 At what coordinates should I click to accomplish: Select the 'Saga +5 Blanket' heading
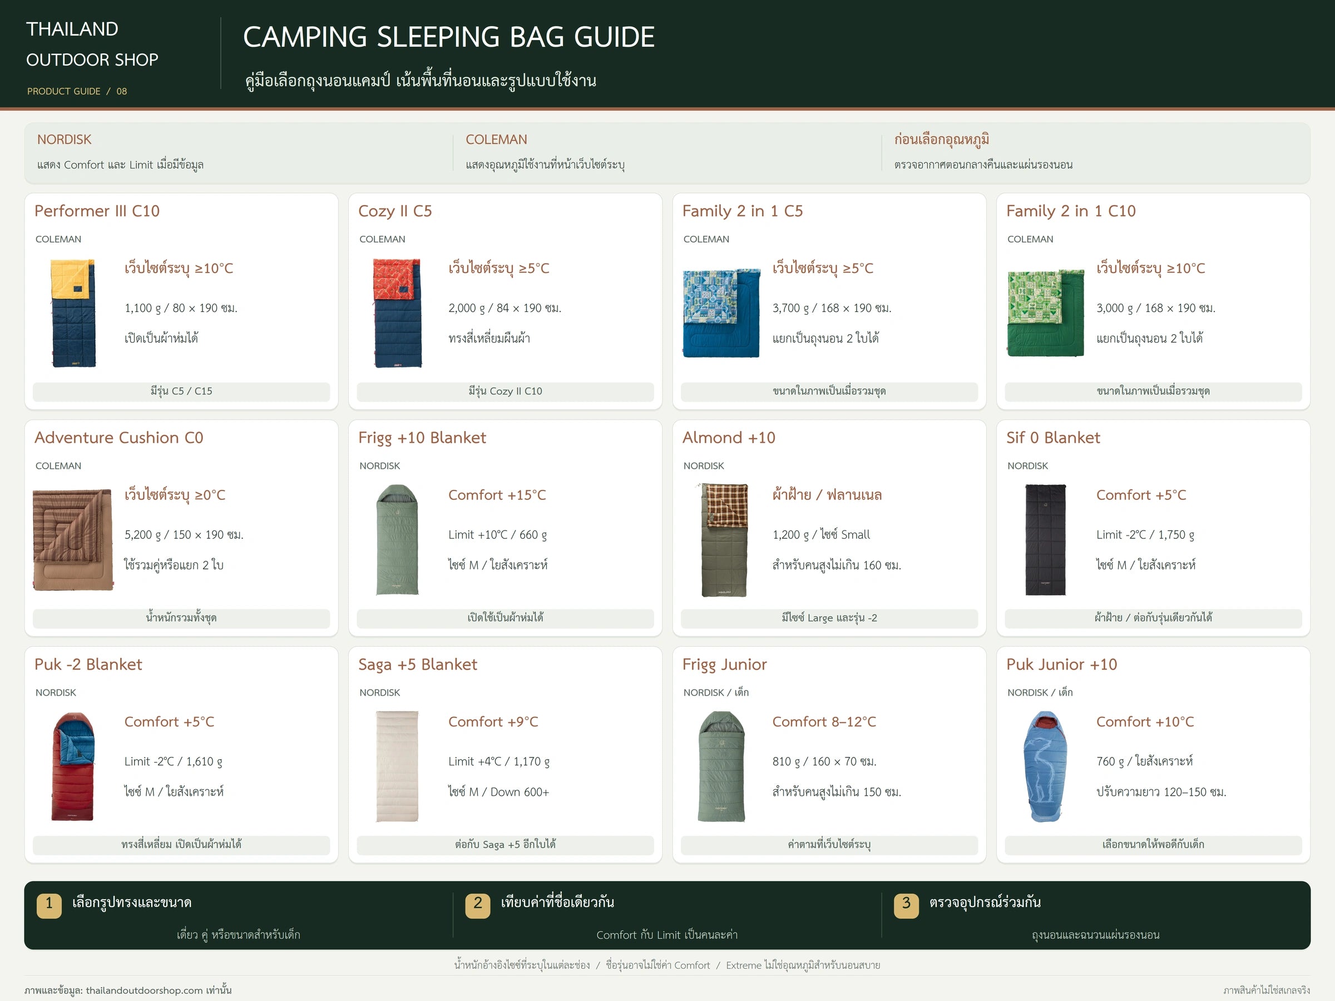[418, 665]
